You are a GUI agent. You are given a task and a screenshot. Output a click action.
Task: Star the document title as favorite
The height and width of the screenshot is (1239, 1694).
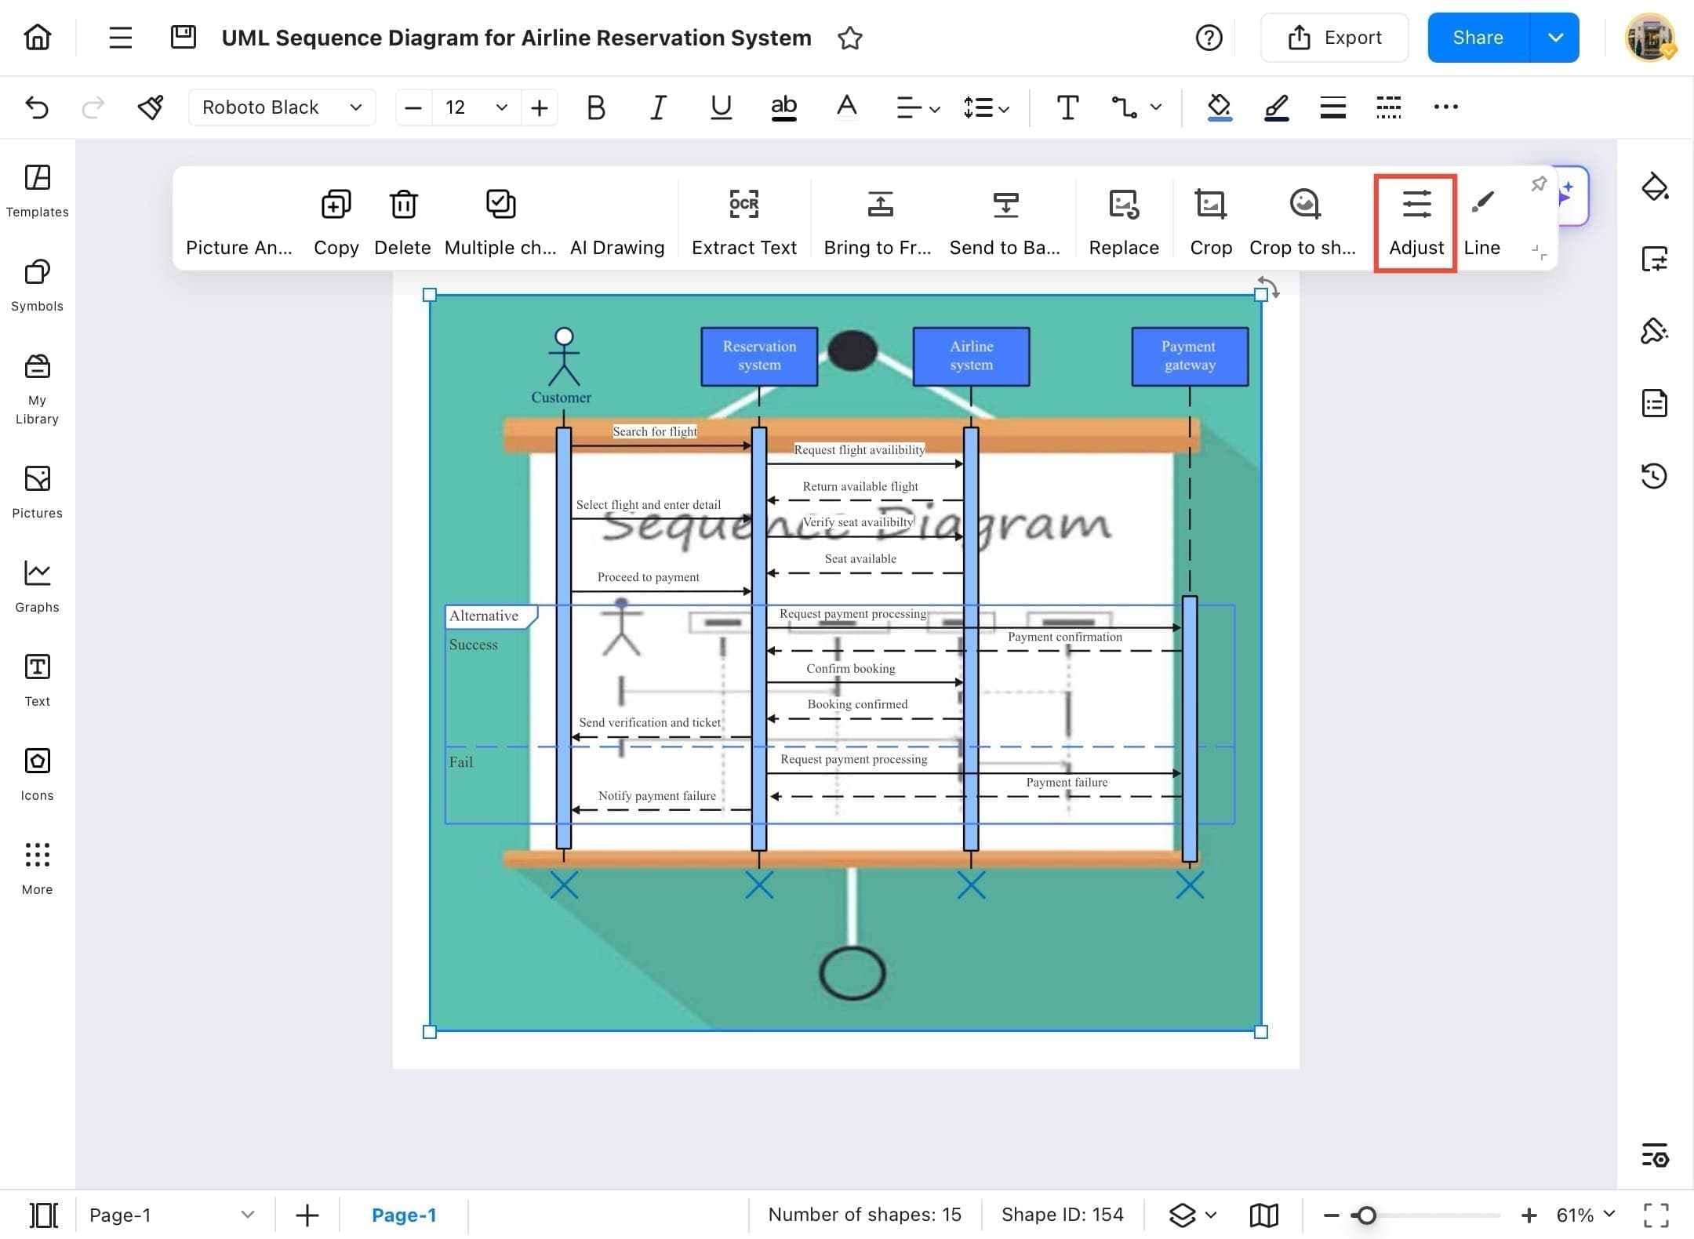(x=849, y=37)
